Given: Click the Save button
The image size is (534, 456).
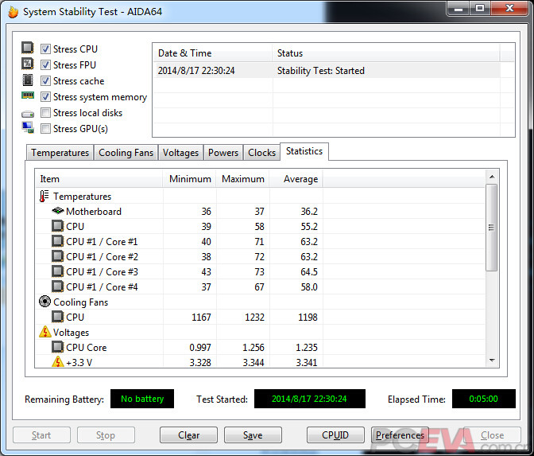Looking at the screenshot, I should tap(253, 435).
